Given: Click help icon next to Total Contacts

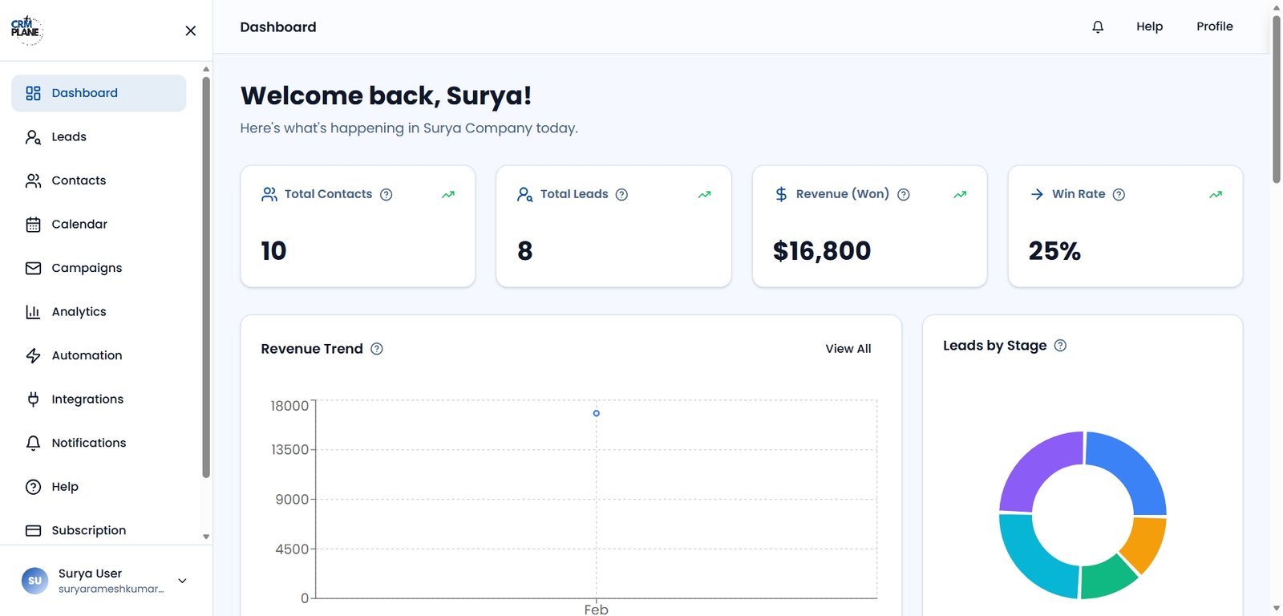Looking at the screenshot, I should coord(386,194).
